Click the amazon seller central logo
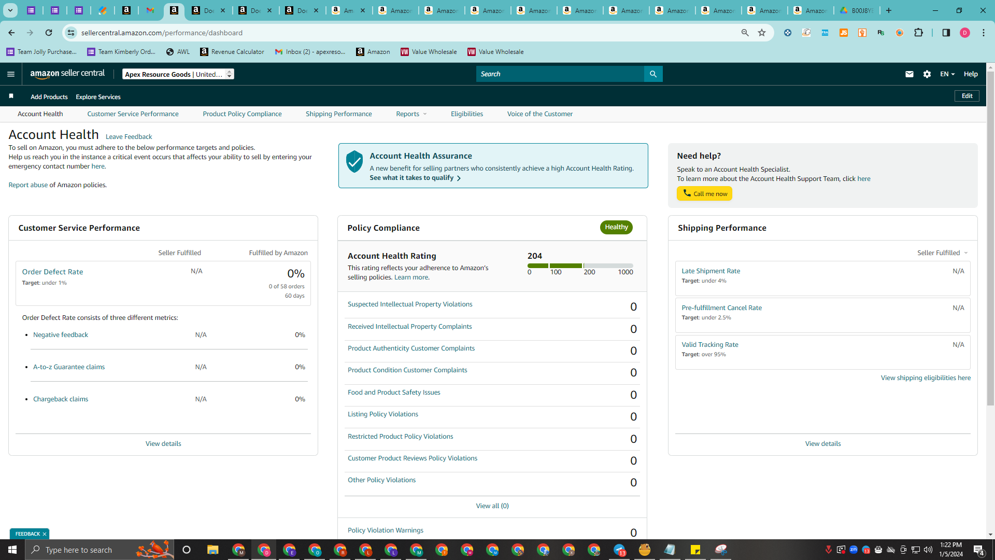This screenshot has width=995, height=560. click(x=67, y=74)
